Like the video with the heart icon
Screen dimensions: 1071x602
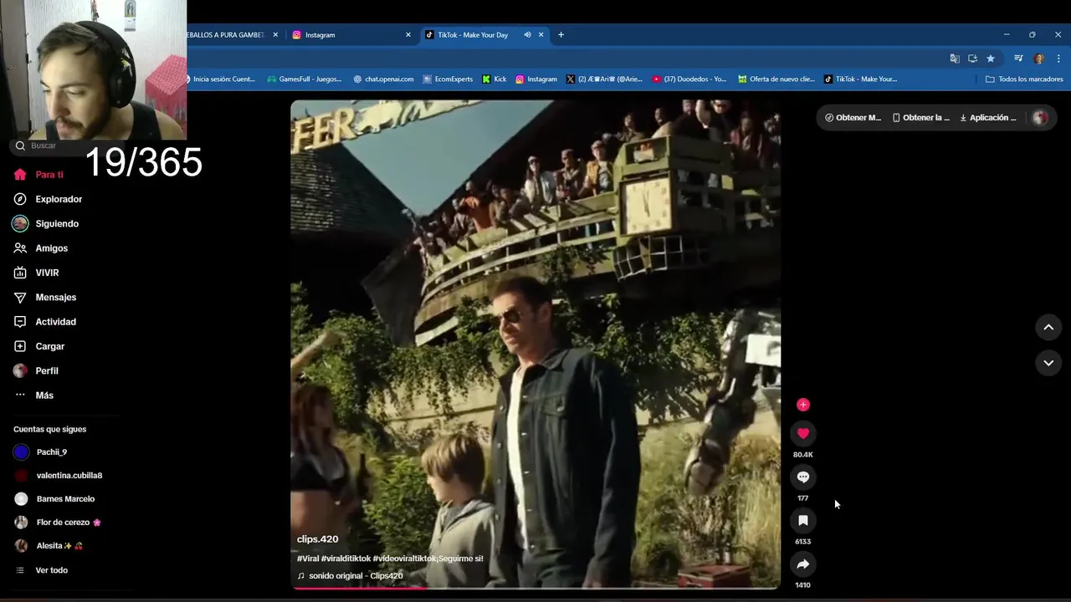(802, 433)
